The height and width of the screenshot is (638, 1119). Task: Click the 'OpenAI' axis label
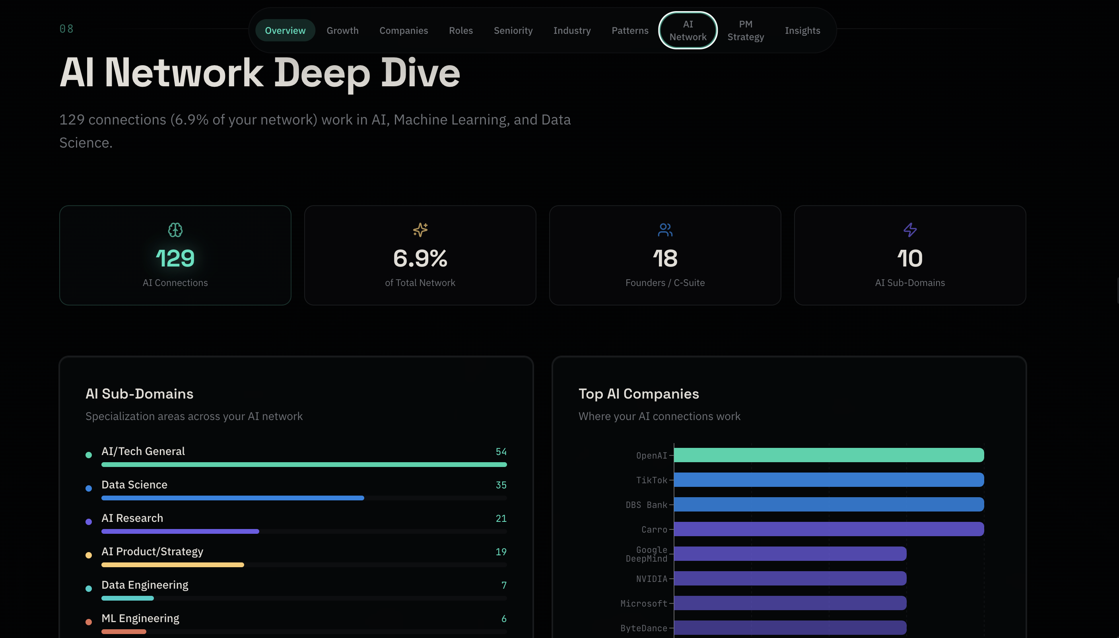point(652,455)
